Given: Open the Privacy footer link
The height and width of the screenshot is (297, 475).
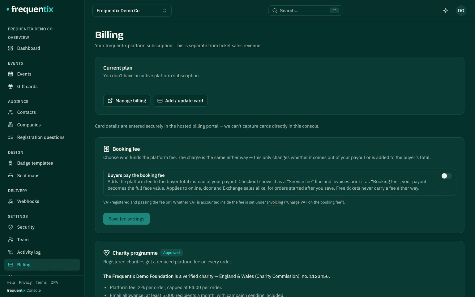Looking at the screenshot, I should click(x=25, y=282).
